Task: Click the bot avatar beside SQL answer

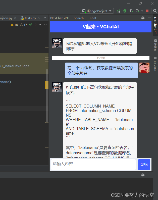Action: click(57, 87)
